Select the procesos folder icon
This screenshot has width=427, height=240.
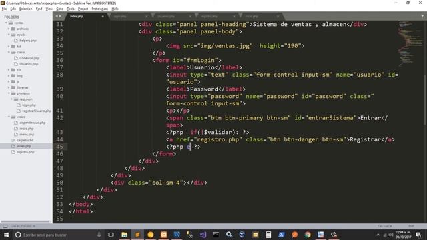click(13, 93)
